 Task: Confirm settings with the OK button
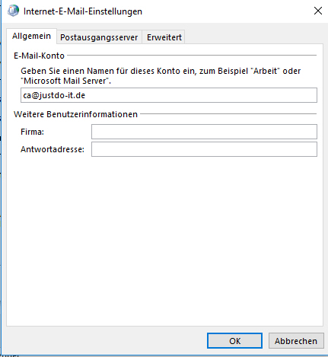coord(234,341)
